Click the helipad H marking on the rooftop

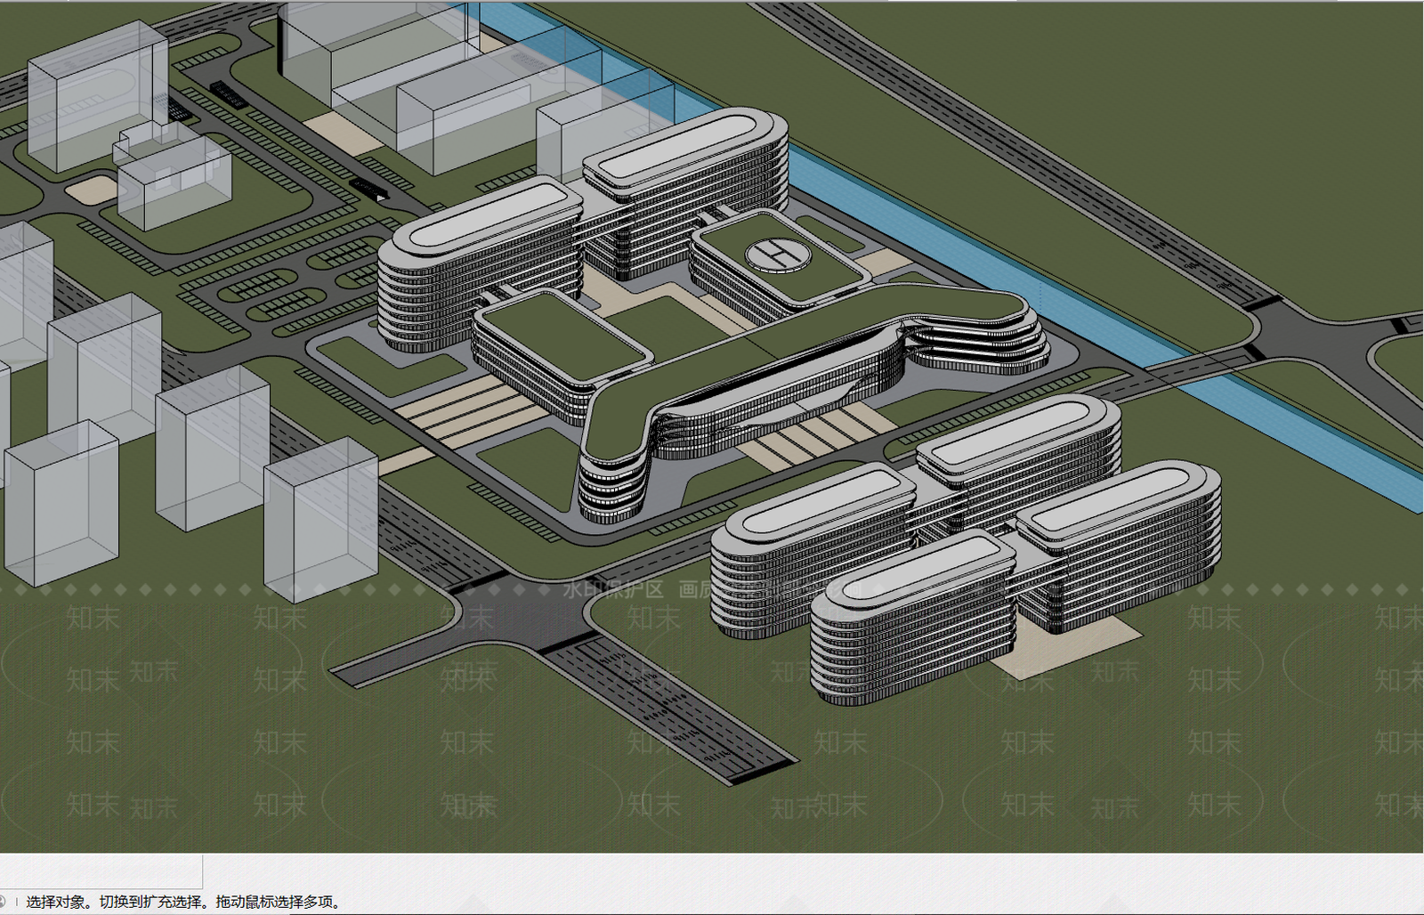coord(779,254)
